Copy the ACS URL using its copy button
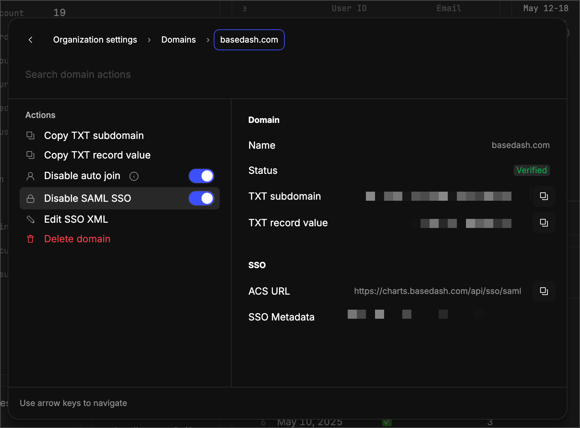The image size is (580, 428). click(544, 291)
